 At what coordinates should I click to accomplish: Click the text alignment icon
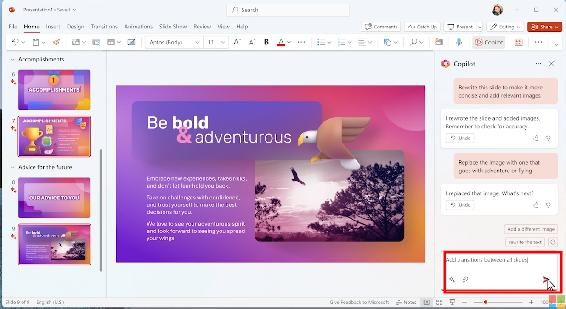point(362,42)
